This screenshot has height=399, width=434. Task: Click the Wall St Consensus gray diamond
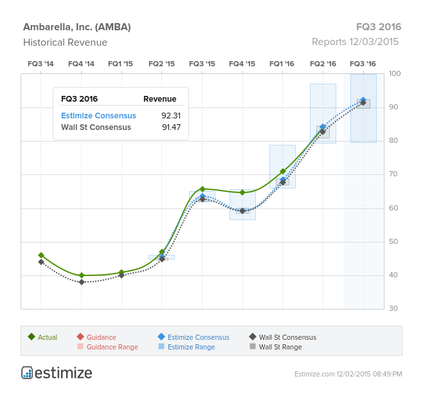tap(253, 337)
